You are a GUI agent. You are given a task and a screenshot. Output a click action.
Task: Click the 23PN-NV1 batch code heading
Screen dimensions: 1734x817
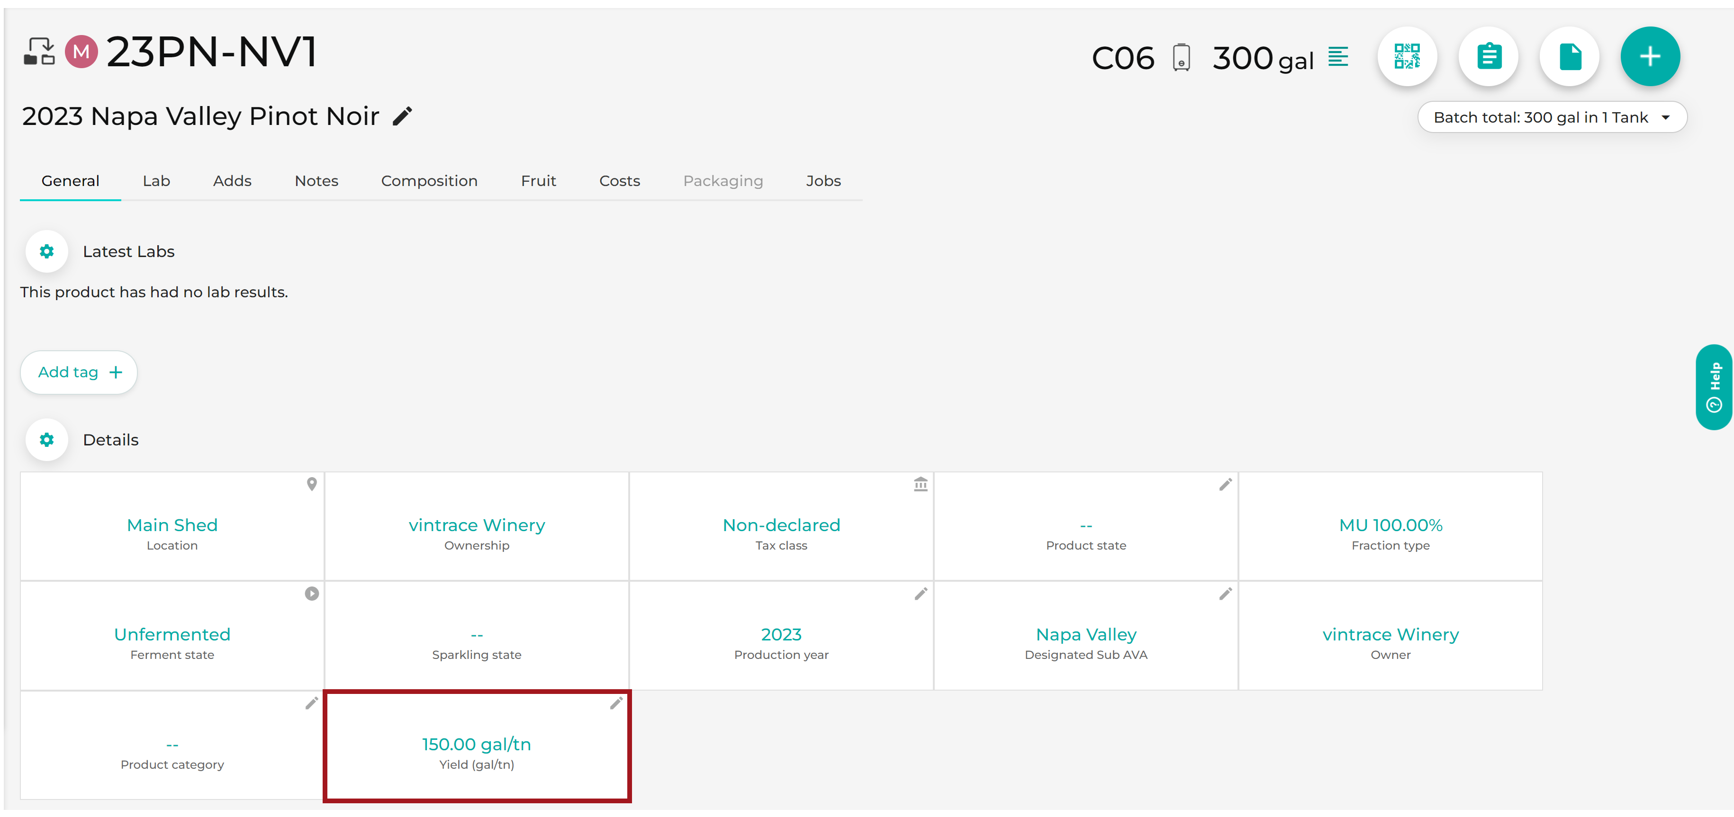211,52
